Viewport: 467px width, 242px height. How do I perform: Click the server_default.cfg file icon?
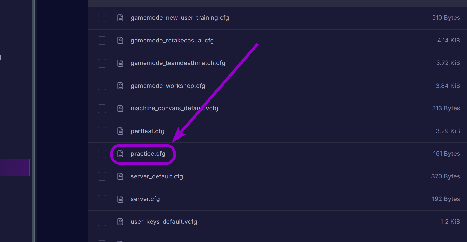120,176
